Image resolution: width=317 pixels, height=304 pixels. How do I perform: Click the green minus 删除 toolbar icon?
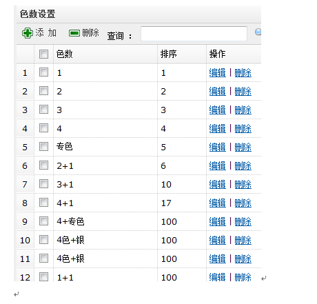(x=74, y=33)
